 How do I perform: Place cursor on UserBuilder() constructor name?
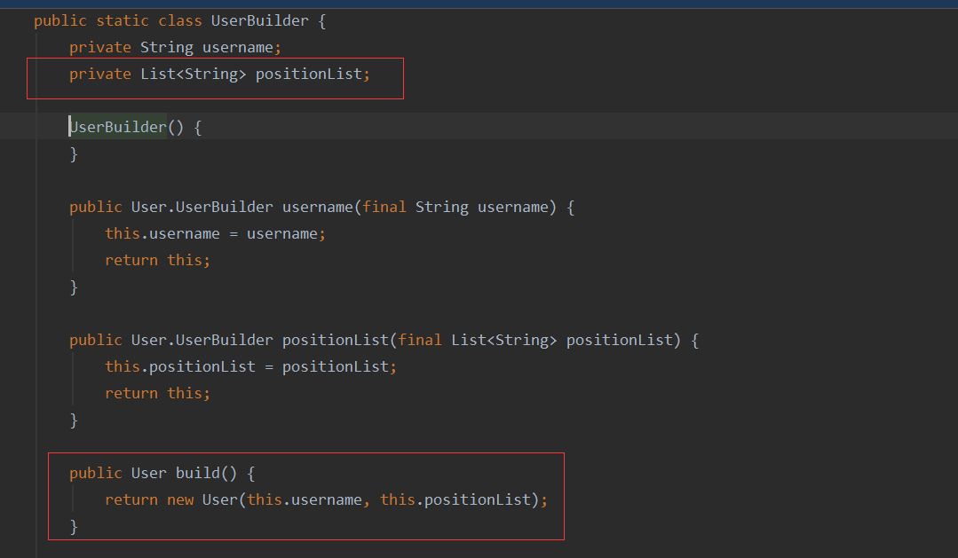(x=118, y=127)
